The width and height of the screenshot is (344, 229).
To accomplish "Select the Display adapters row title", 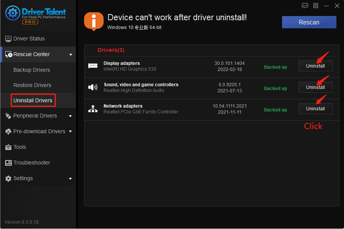I will click(x=122, y=63).
